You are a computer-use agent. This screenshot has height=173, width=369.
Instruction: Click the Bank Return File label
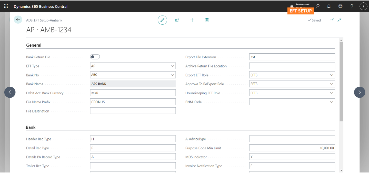click(x=38, y=57)
